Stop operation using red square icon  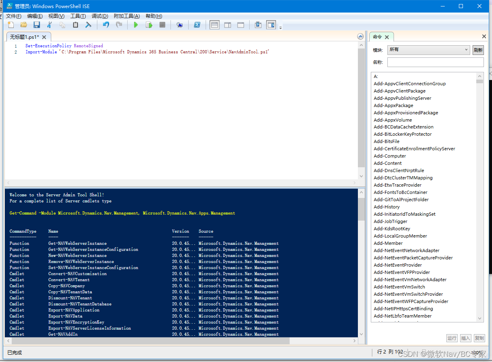(162, 25)
